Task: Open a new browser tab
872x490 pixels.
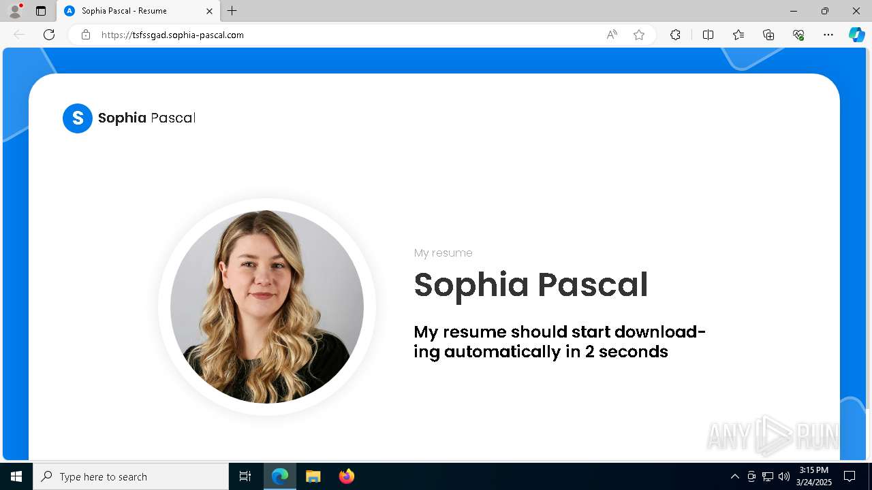Action: click(232, 11)
